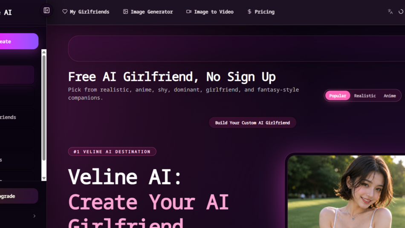Switch to the Realistic filter tab
The width and height of the screenshot is (405, 228).
pyautogui.click(x=364, y=96)
